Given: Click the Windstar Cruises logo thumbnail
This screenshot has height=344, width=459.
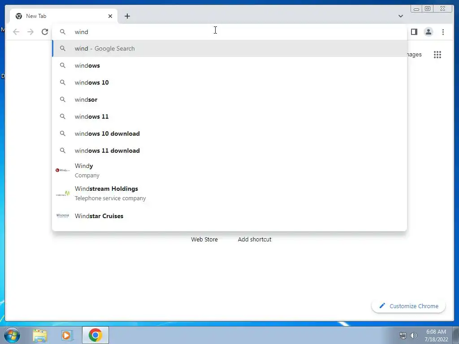Looking at the screenshot, I should [x=63, y=216].
